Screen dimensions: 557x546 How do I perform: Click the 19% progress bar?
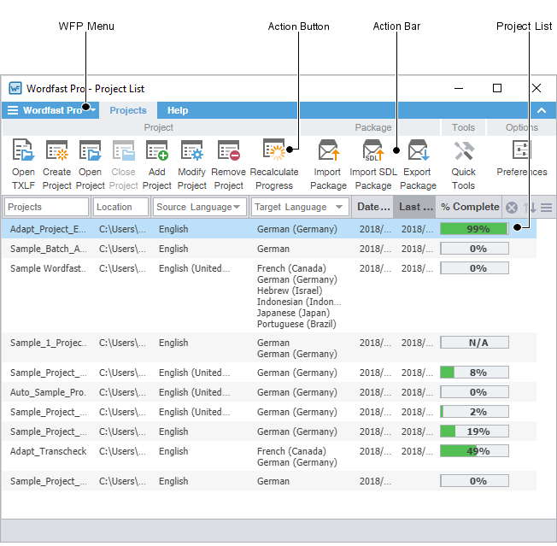pos(474,432)
